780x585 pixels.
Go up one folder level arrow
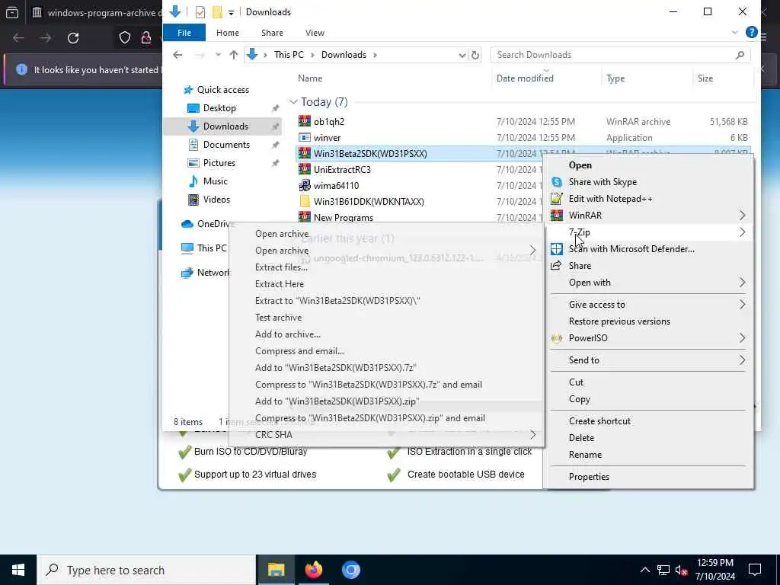click(233, 55)
